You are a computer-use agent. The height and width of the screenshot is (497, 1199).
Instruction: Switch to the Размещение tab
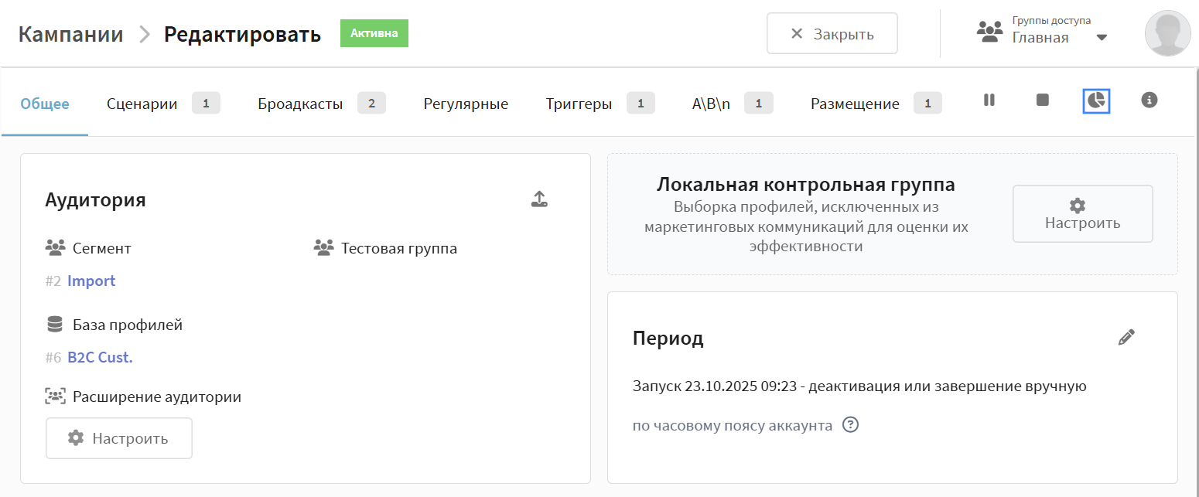(855, 104)
